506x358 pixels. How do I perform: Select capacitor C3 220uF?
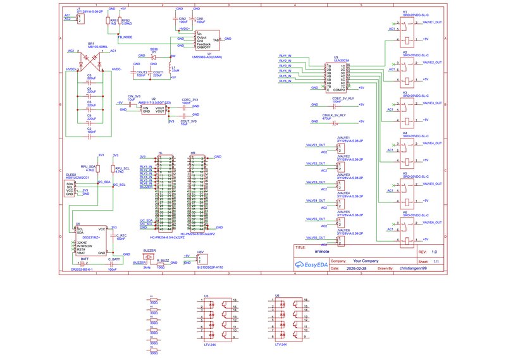90,83
